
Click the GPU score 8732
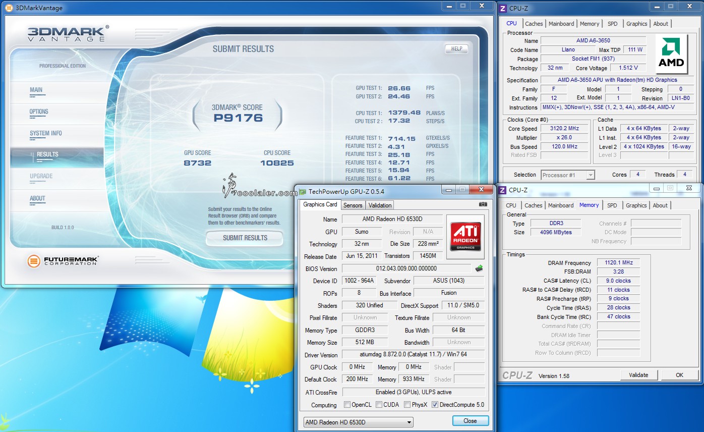[x=198, y=163]
